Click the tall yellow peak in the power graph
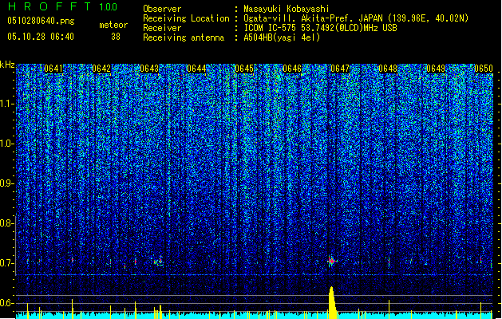502x319 pixels. [332, 302]
